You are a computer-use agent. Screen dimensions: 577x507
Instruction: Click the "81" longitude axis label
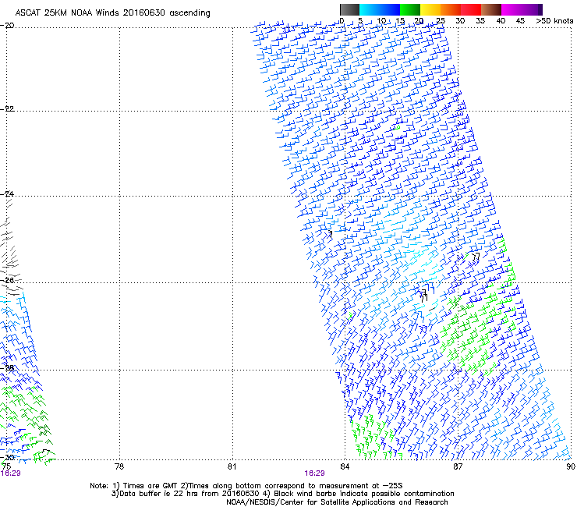coord(232,467)
